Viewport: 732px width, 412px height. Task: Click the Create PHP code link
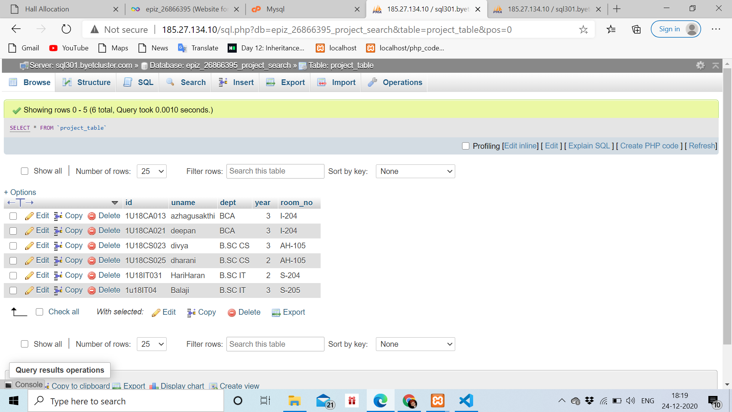tap(649, 146)
